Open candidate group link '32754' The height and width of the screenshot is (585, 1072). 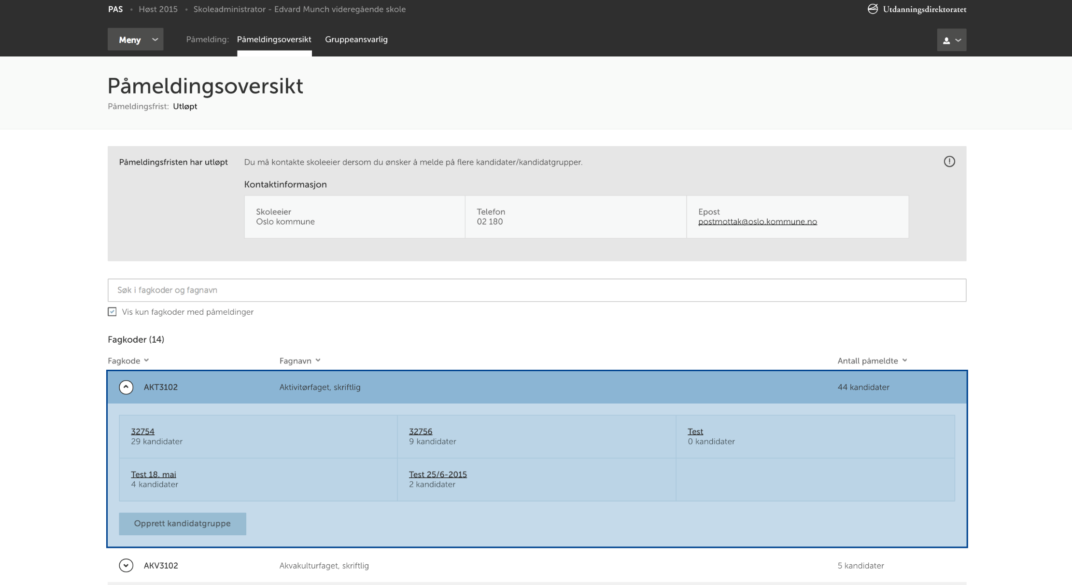[142, 431]
